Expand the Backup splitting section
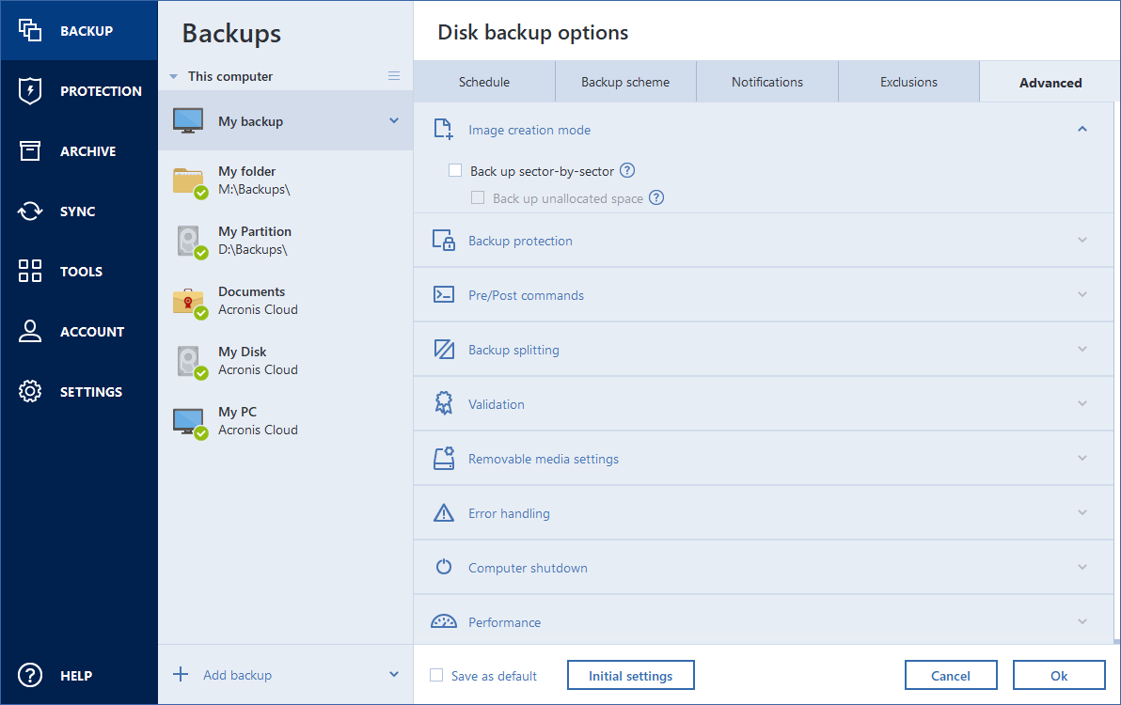 1082,349
